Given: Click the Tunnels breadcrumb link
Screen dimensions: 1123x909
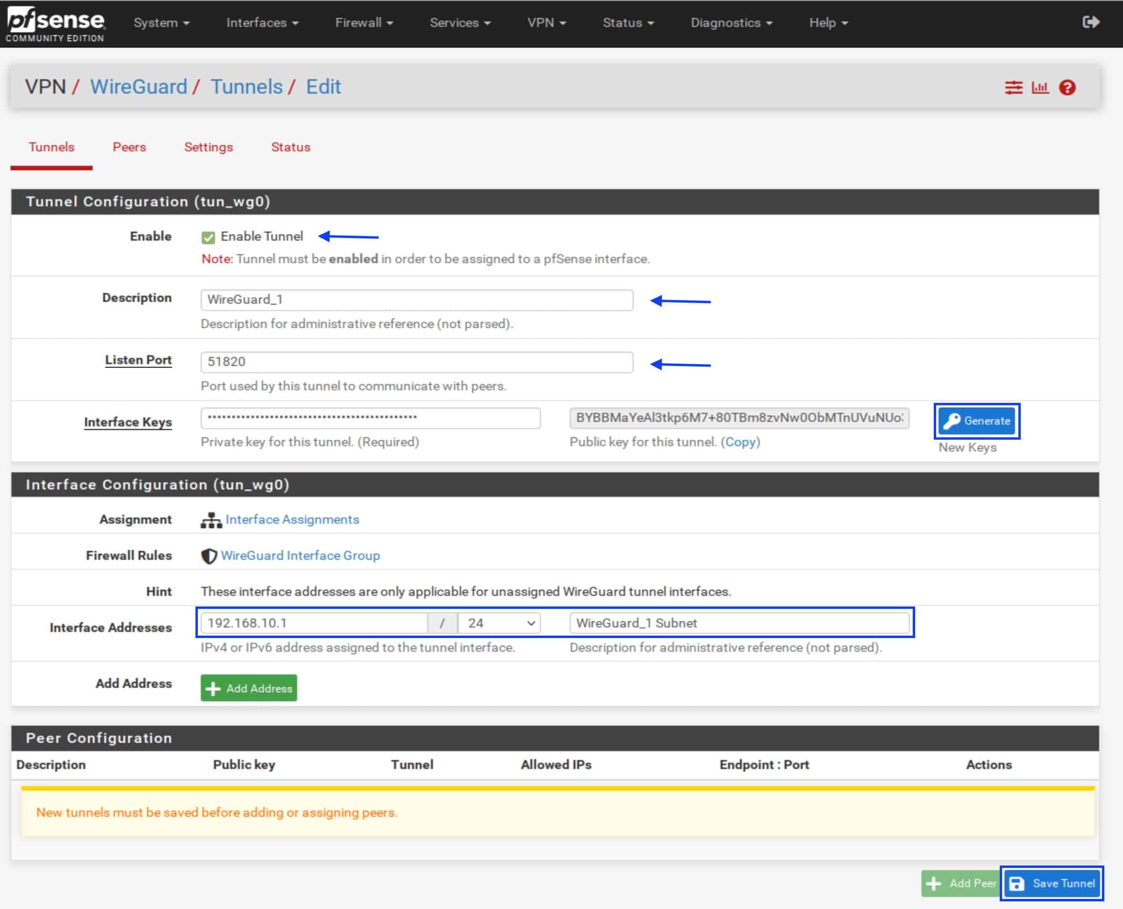Looking at the screenshot, I should 247,87.
